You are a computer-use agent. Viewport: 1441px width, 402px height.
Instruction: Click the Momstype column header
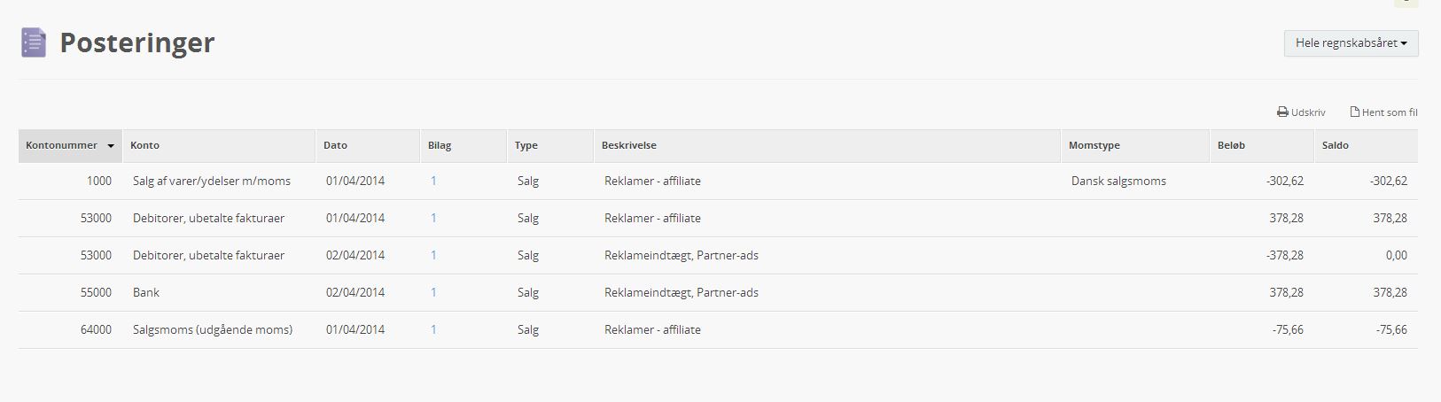pyautogui.click(x=1094, y=145)
